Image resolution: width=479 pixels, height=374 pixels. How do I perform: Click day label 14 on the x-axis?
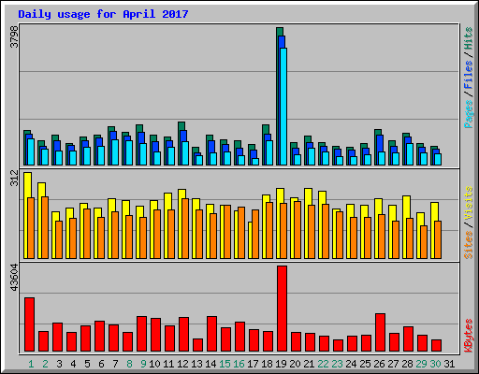(x=210, y=364)
